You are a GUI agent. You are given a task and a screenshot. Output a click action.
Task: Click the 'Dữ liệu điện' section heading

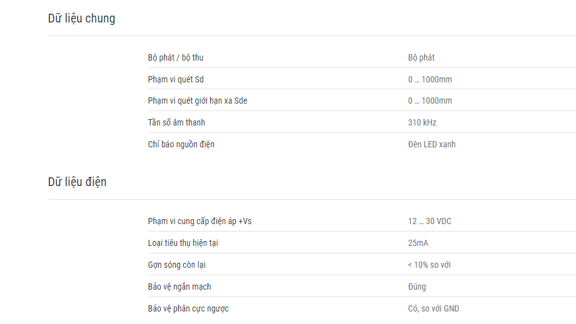77,182
